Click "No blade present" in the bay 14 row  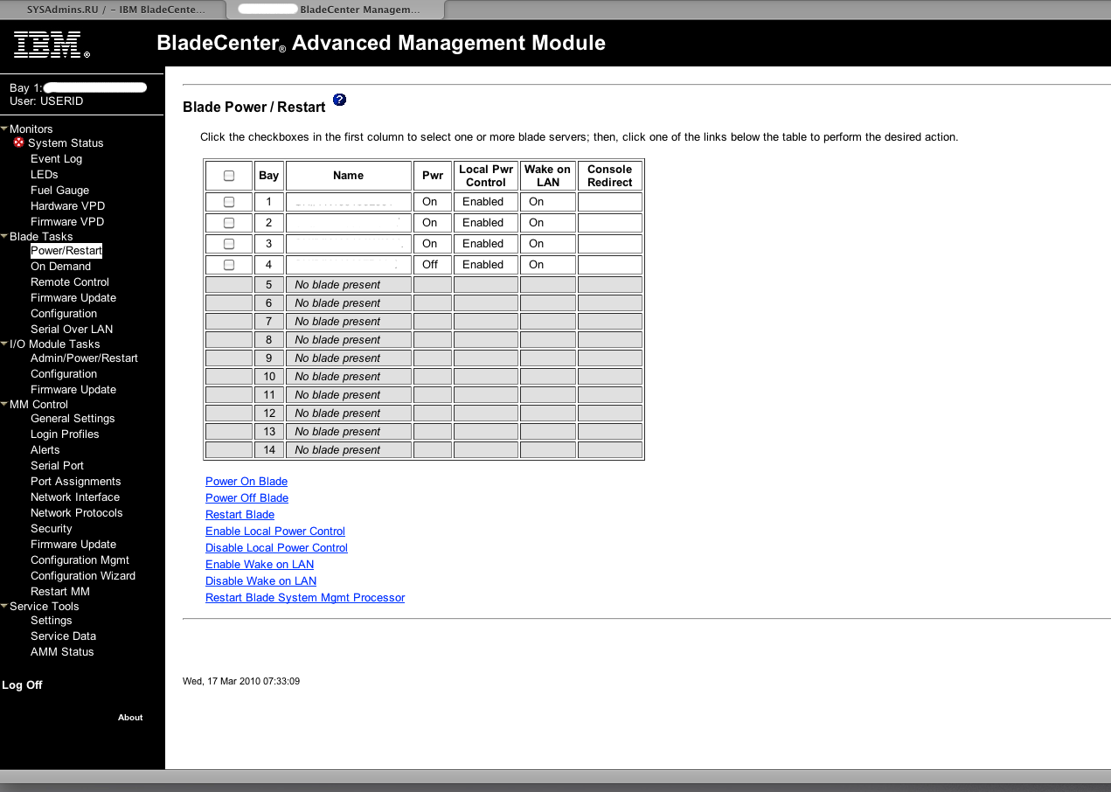pos(337,450)
